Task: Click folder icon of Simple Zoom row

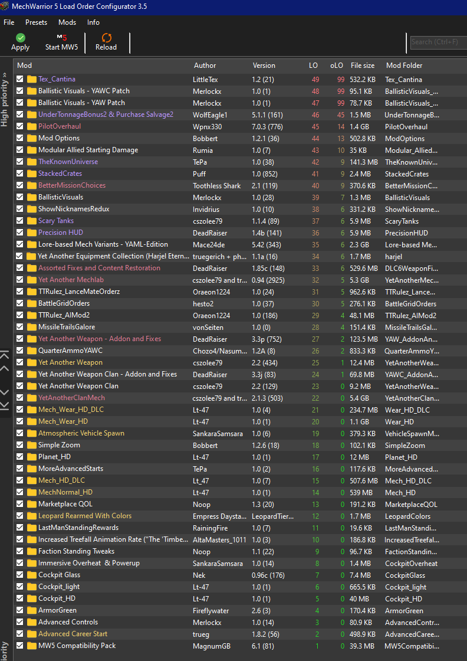Action: click(32, 445)
